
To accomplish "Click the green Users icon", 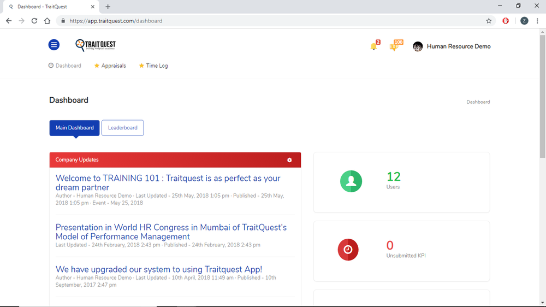I will (x=351, y=181).
